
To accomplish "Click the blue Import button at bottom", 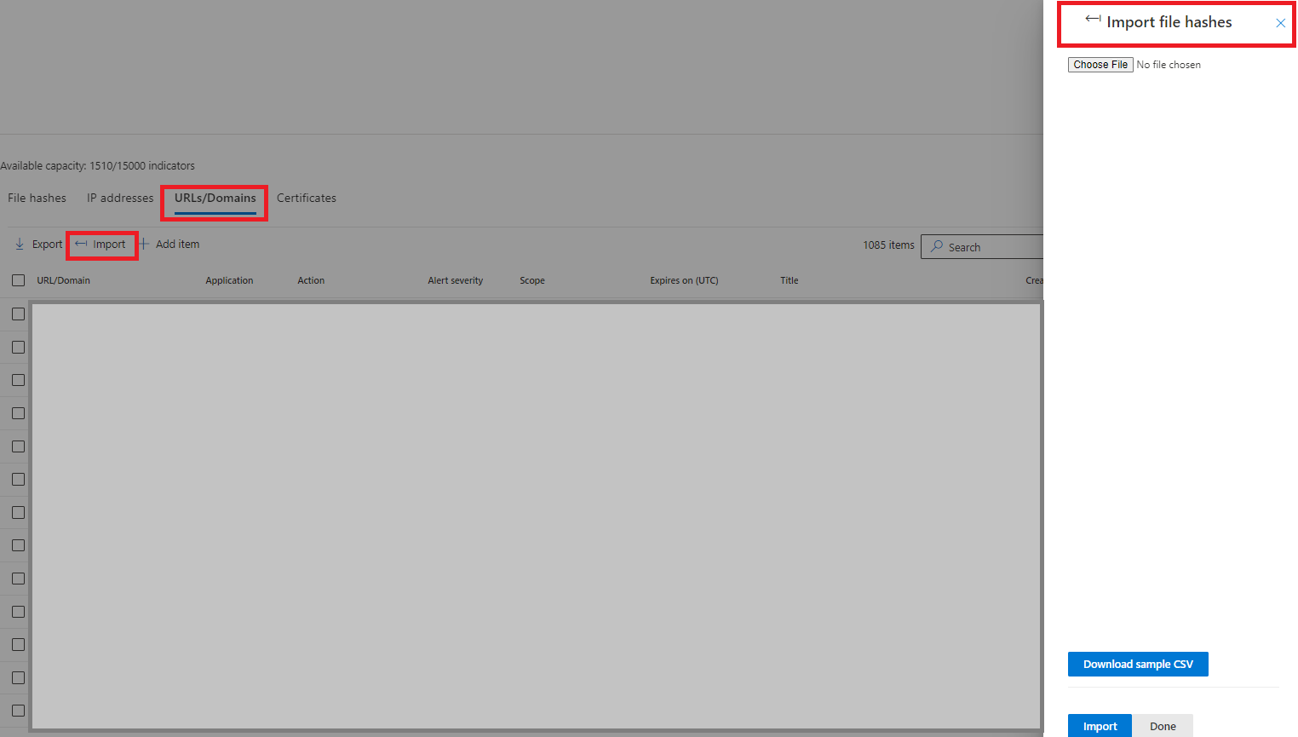I will click(x=1100, y=727).
